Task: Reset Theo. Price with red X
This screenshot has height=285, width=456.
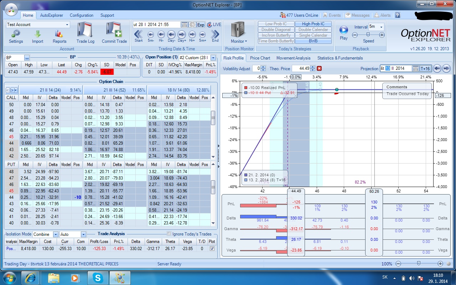Action: 319,69
